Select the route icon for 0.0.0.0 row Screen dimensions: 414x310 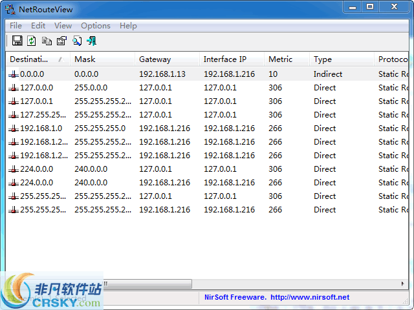pyautogui.click(x=14, y=74)
